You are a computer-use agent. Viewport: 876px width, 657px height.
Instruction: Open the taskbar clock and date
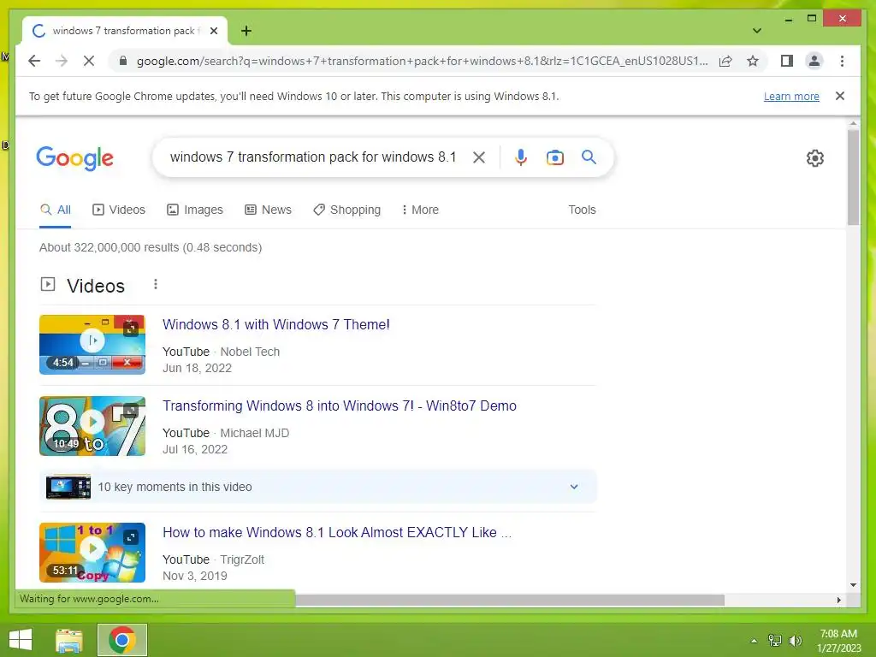pyautogui.click(x=838, y=641)
